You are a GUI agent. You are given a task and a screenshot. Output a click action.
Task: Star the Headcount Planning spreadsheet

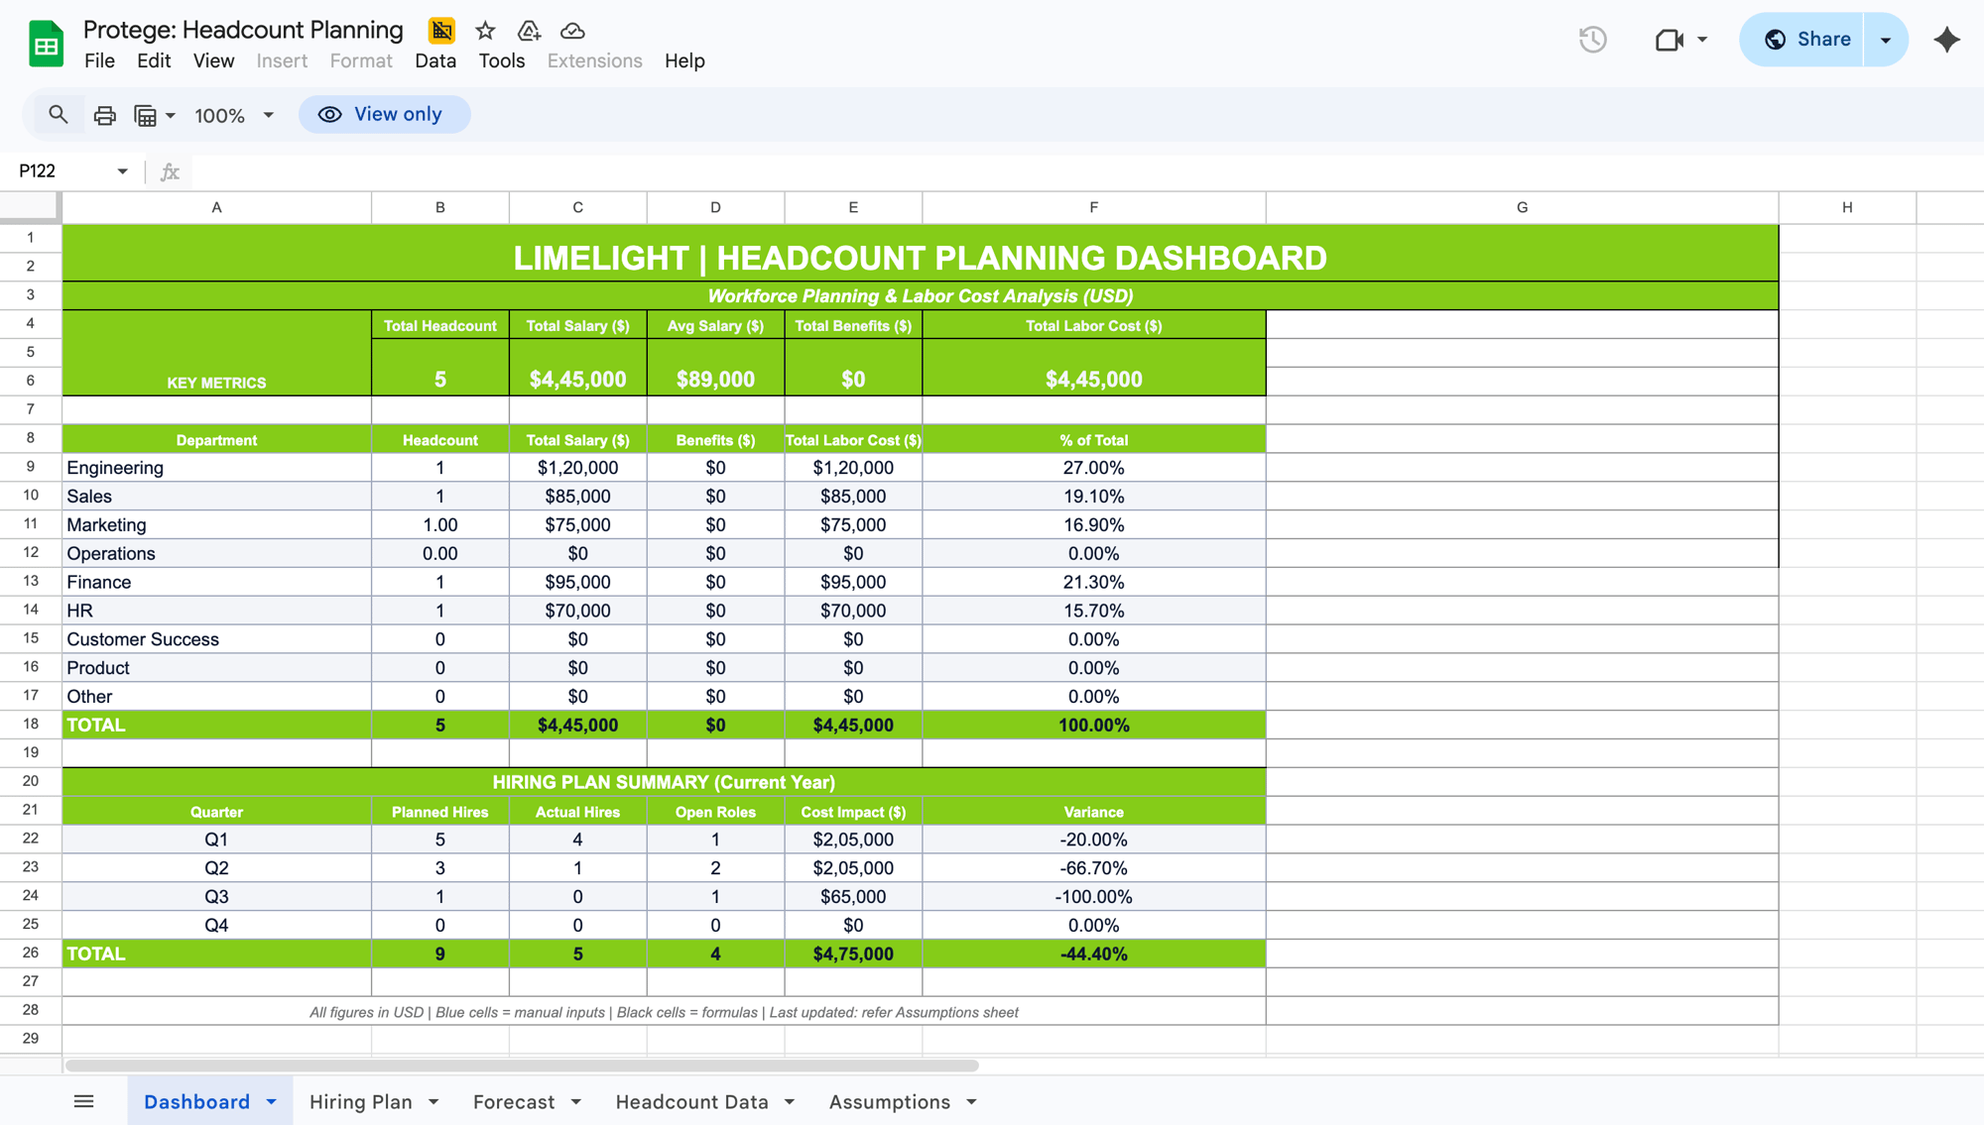(485, 31)
